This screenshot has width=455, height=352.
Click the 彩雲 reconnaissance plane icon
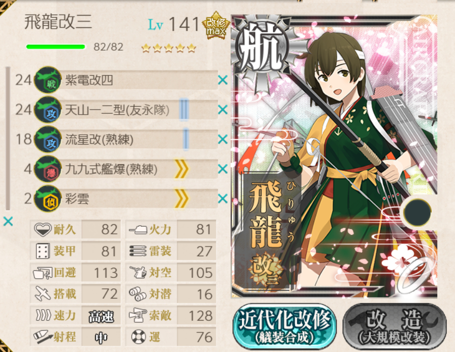[48, 198]
